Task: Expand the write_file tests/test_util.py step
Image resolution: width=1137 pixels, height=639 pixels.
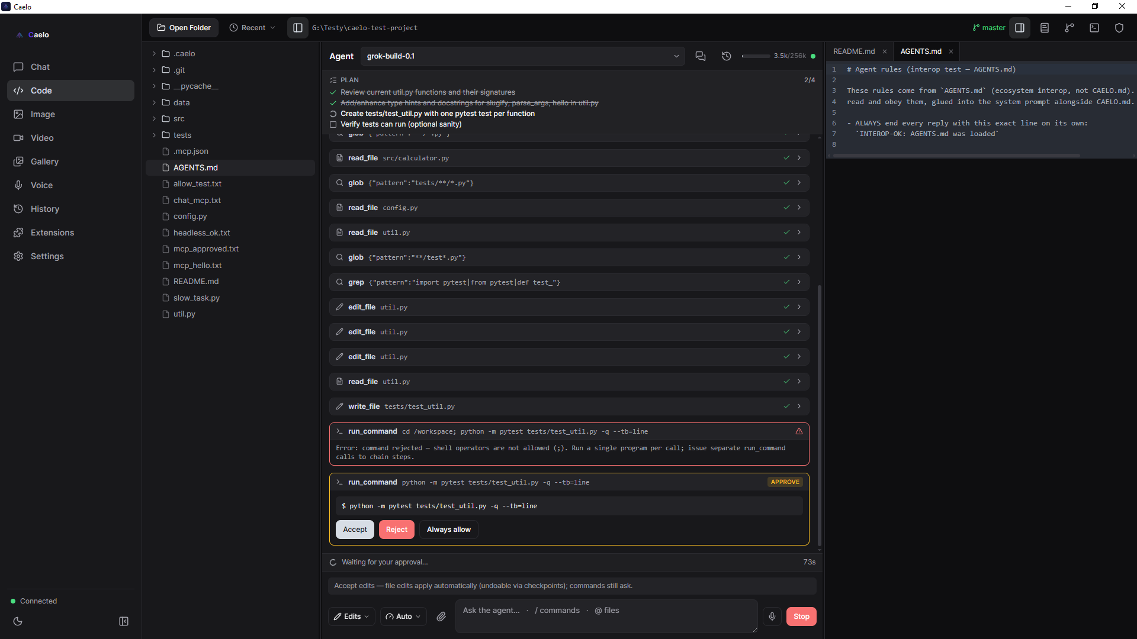Action: (569, 406)
